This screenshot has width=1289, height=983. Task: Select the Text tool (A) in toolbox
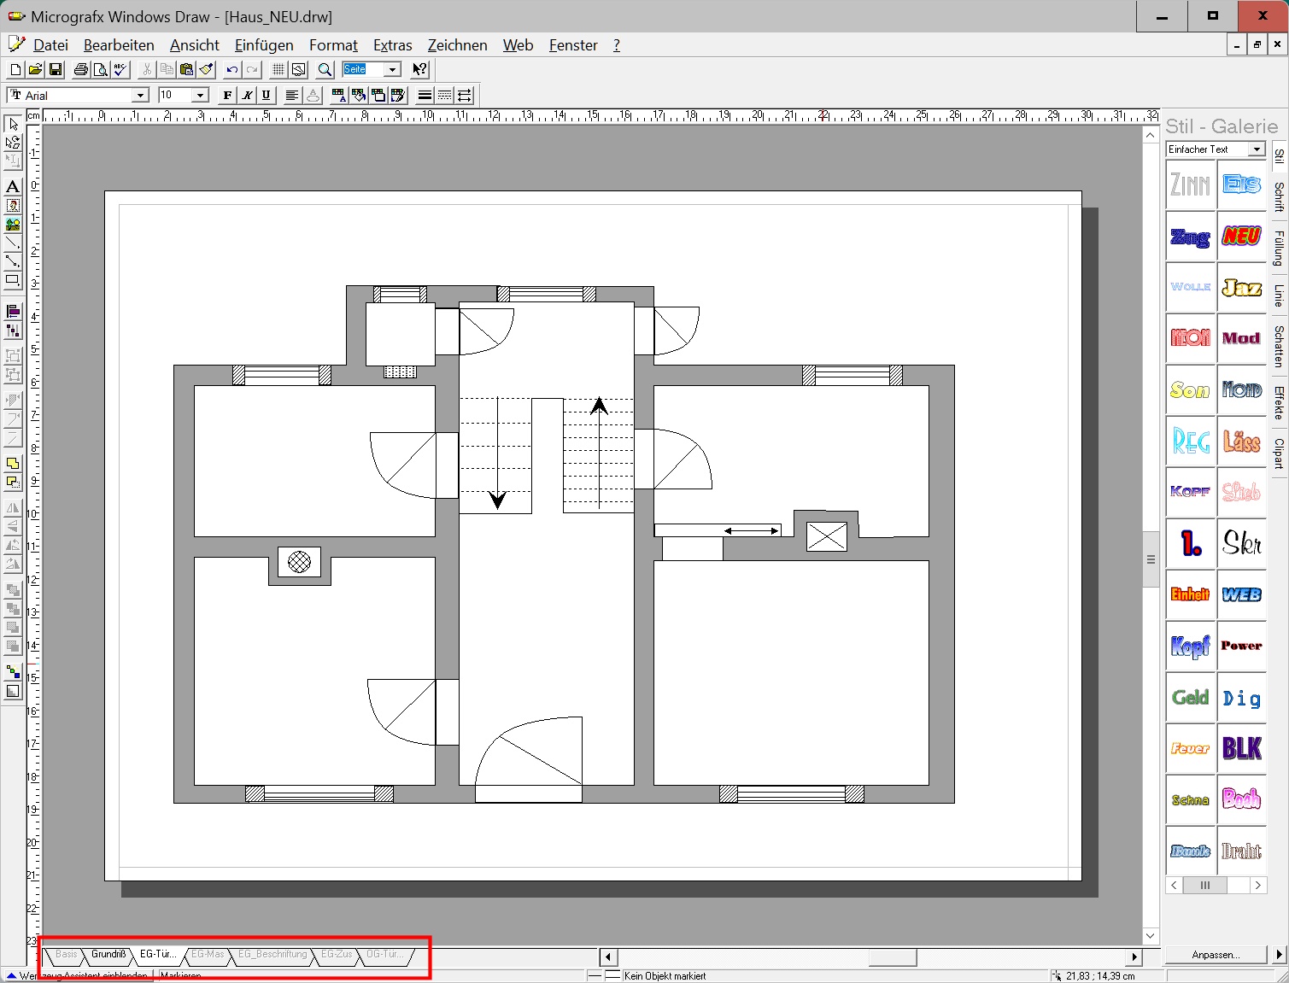13,186
